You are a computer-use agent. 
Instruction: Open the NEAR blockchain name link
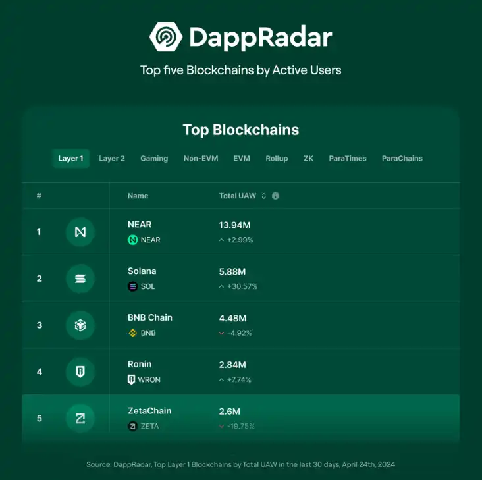(x=140, y=225)
